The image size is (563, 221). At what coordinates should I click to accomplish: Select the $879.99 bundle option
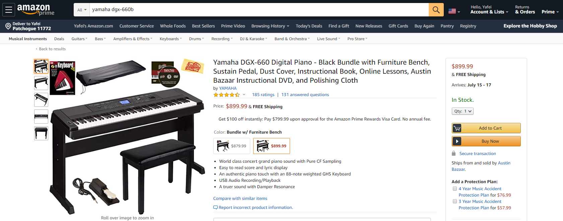(232, 146)
